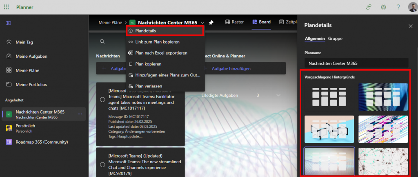The image size is (418, 177).
Task: Open help question mark icon
Action: point(398,7)
